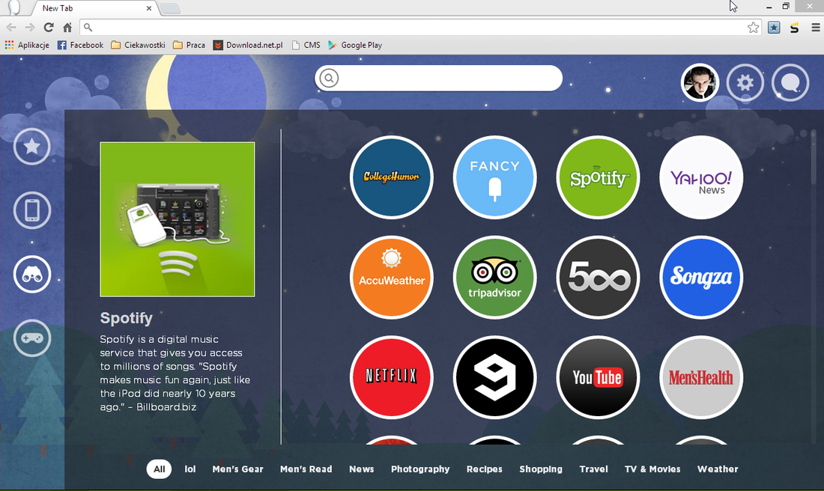Open the Netflix app circle
Image resolution: width=824 pixels, height=491 pixels.
pos(392,377)
